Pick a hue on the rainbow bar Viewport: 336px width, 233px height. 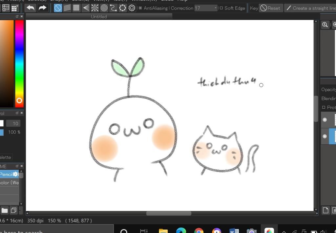(x=19, y=63)
